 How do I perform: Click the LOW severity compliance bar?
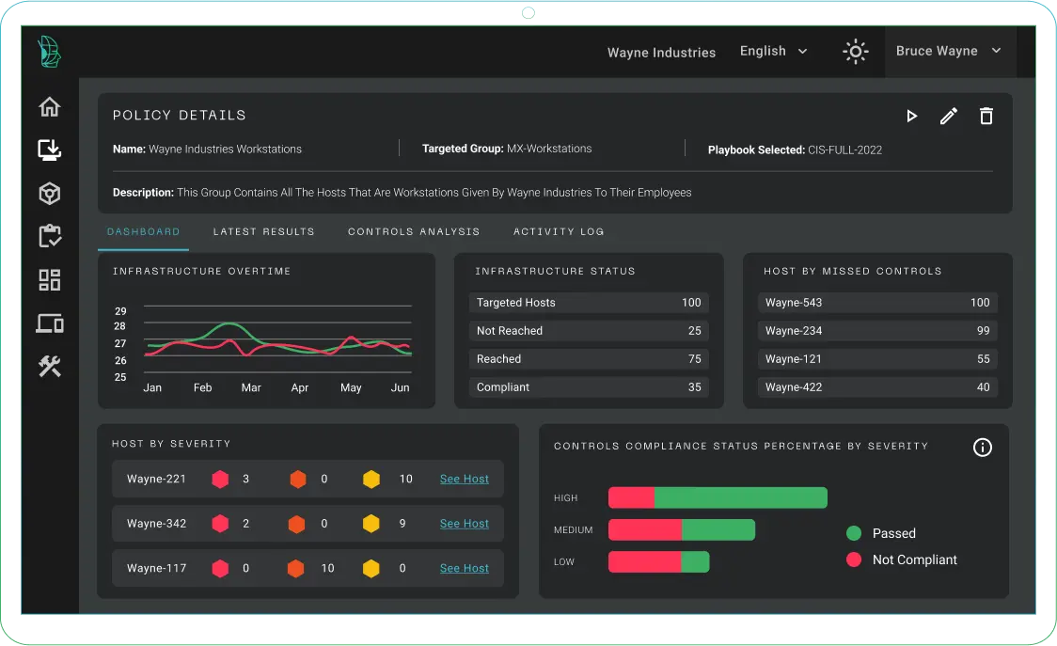tap(658, 561)
